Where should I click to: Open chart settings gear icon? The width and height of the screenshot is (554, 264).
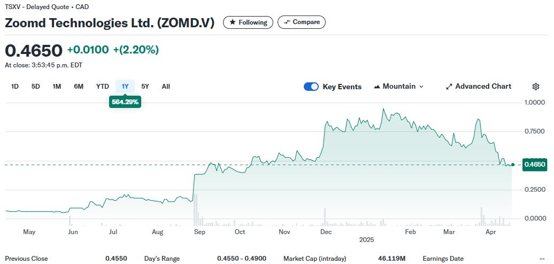536,87
